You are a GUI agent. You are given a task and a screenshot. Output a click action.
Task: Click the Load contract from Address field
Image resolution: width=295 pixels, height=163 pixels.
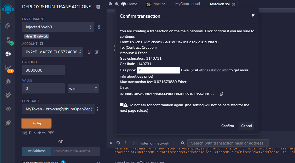75,151
